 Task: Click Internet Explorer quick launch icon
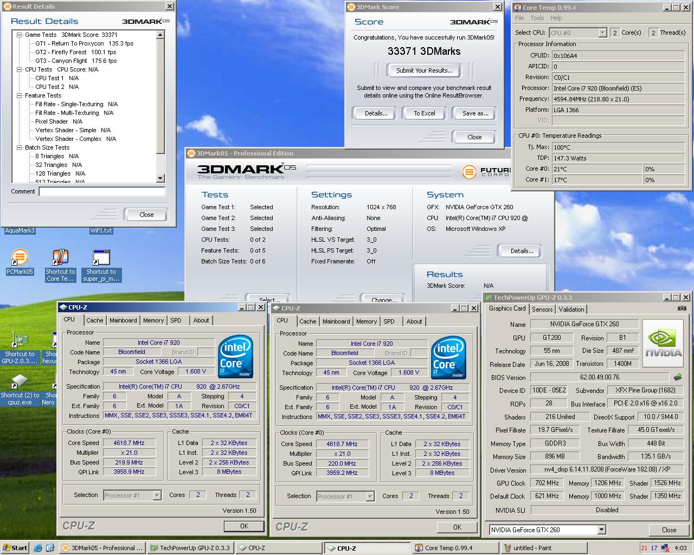(38, 548)
